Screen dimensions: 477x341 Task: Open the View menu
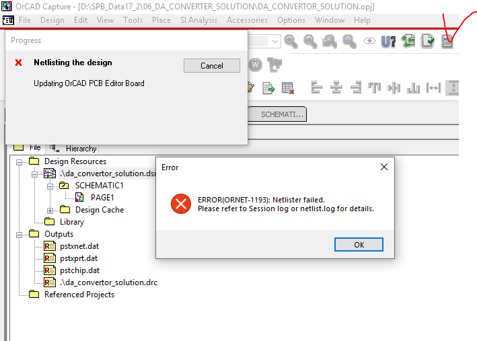coord(105,20)
